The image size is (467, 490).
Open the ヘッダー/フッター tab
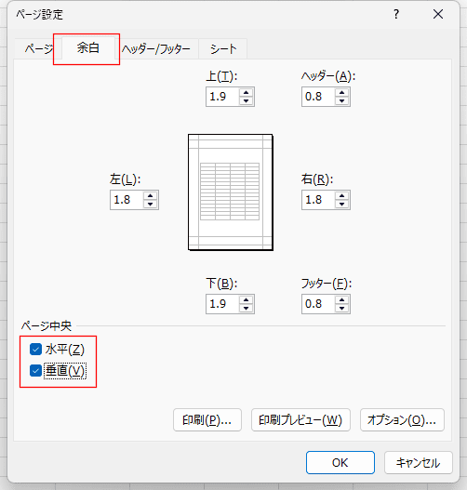coord(156,49)
